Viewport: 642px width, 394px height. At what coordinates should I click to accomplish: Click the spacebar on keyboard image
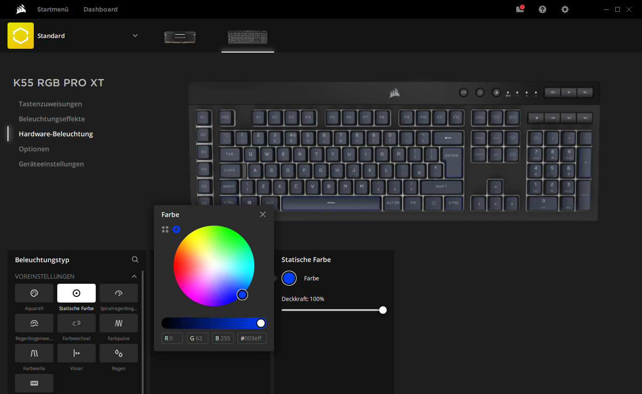[331, 203]
